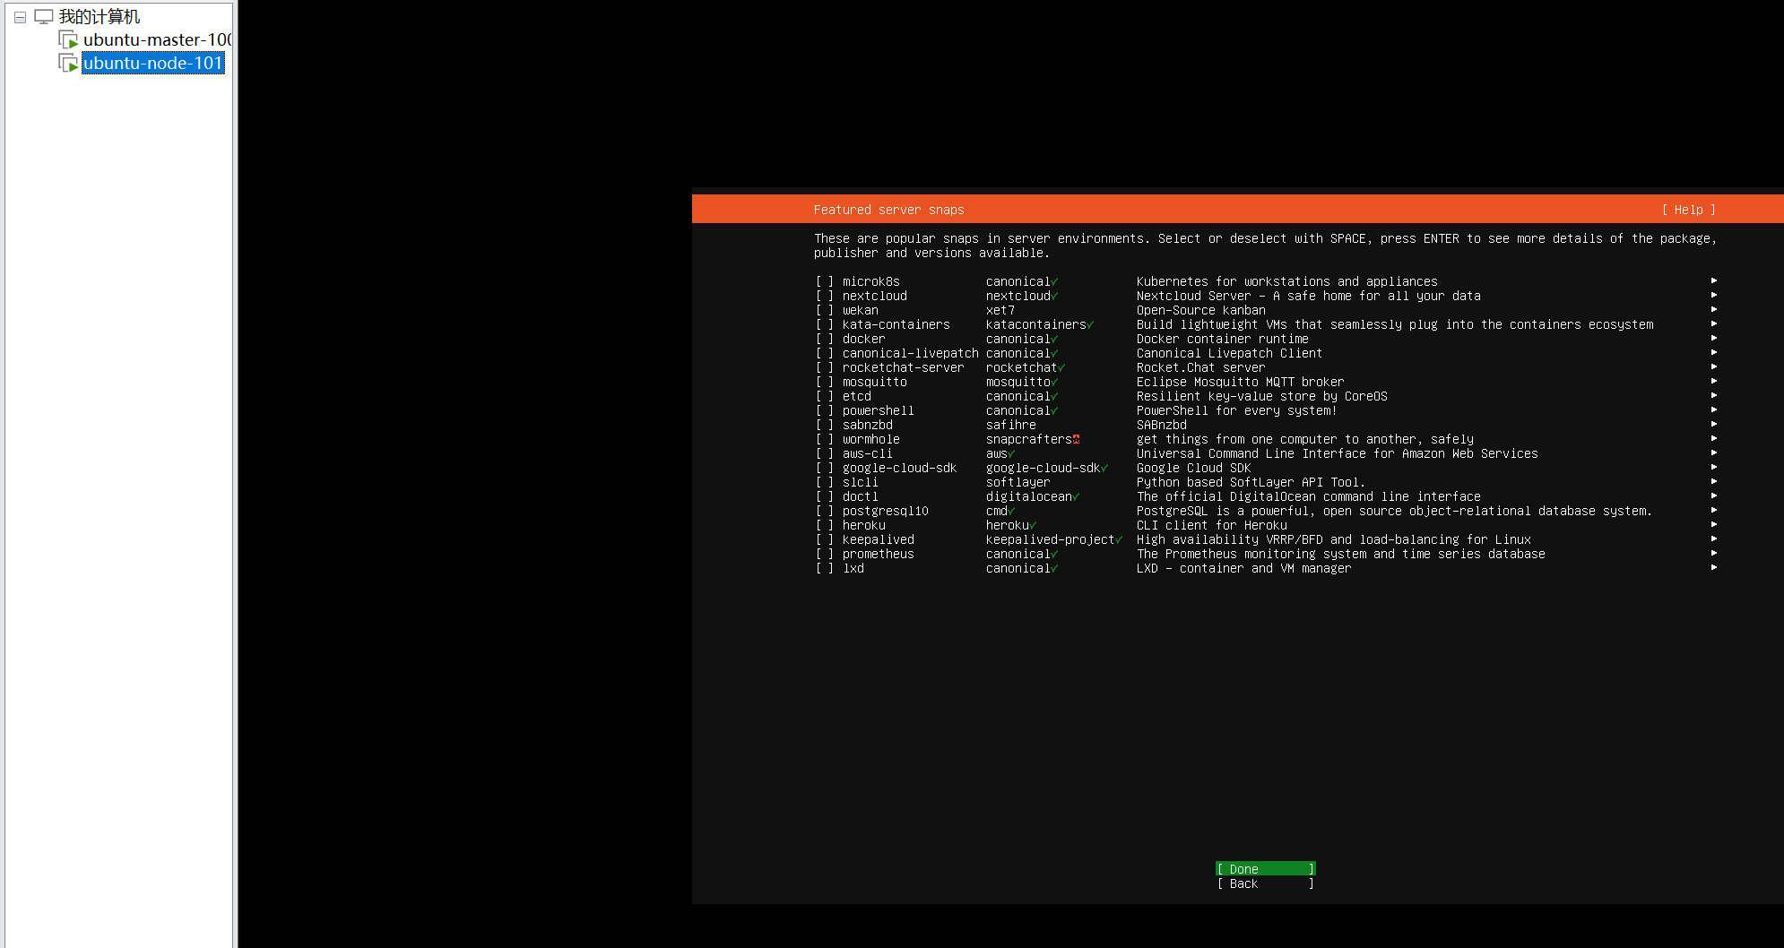The image size is (1784, 948).
Task: Expand details arrow for LXD row
Action: point(1714,567)
